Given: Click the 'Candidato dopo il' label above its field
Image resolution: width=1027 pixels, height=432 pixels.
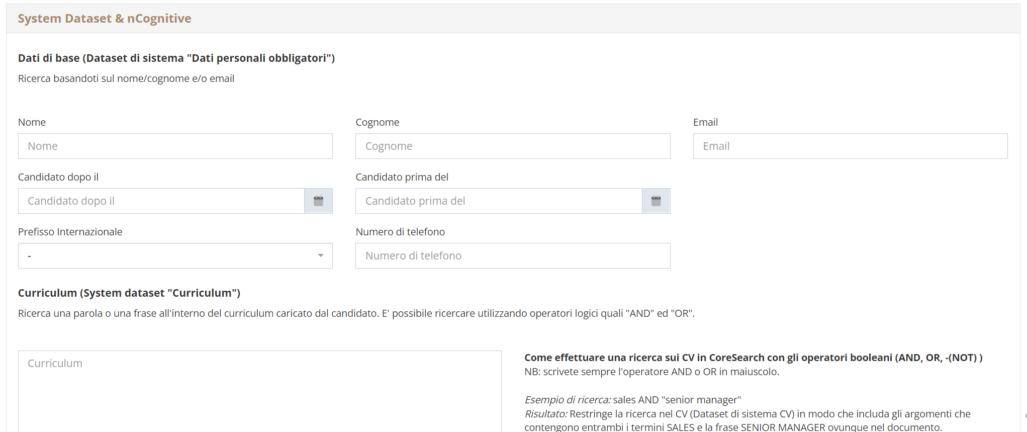Looking at the screenshot, I should tap(58, 177).
